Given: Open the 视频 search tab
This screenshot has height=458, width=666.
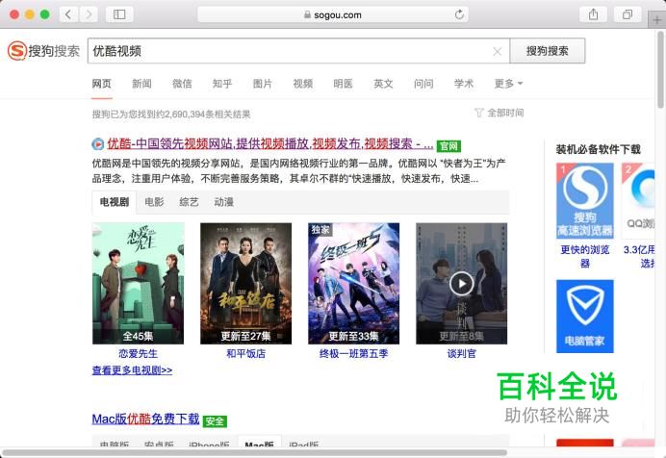Looking at the screenshot, I should click(303, 84).
